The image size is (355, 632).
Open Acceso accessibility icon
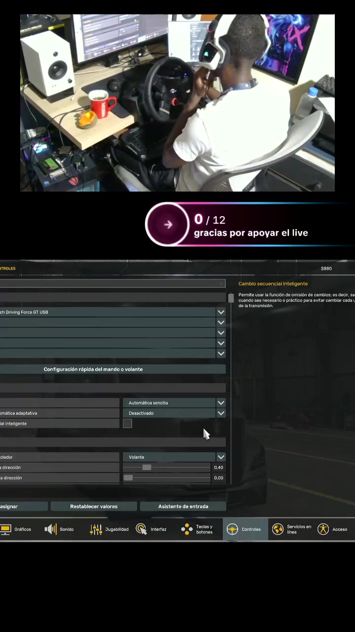coord(323,529)
